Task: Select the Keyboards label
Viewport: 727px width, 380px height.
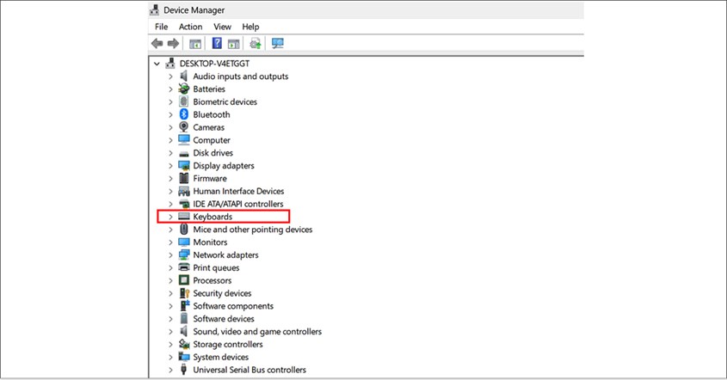Action: [x=213, y=217]
